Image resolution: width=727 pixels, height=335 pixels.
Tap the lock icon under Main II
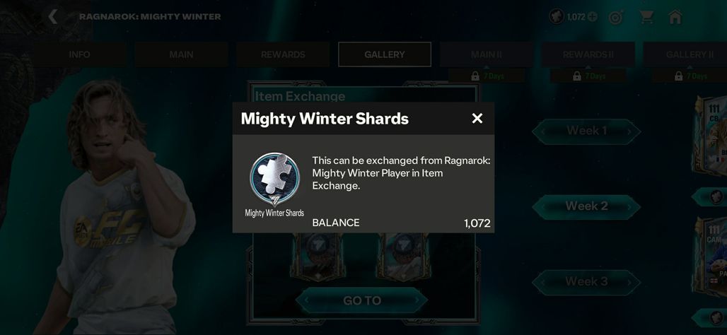point(475,76)
